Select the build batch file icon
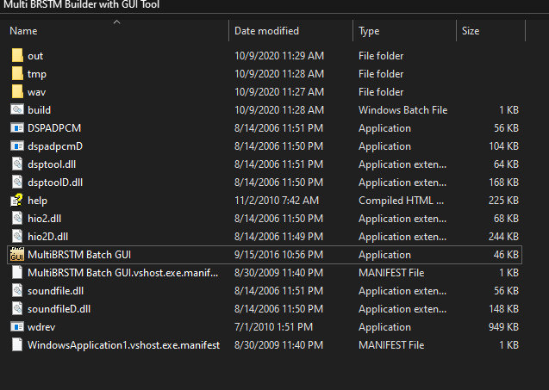Screen dimensions: 549x390 (17, 110)
